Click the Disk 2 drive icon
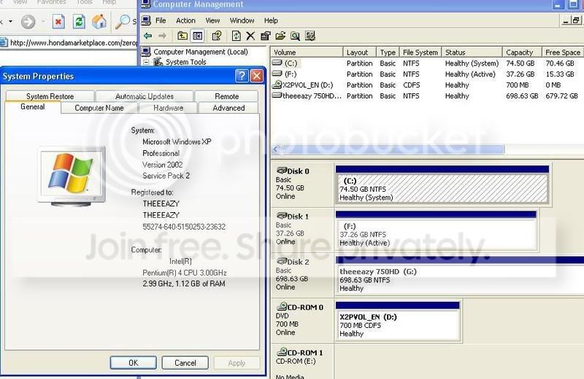This screenshot has height=379, width=584. (x=282, y=262)
